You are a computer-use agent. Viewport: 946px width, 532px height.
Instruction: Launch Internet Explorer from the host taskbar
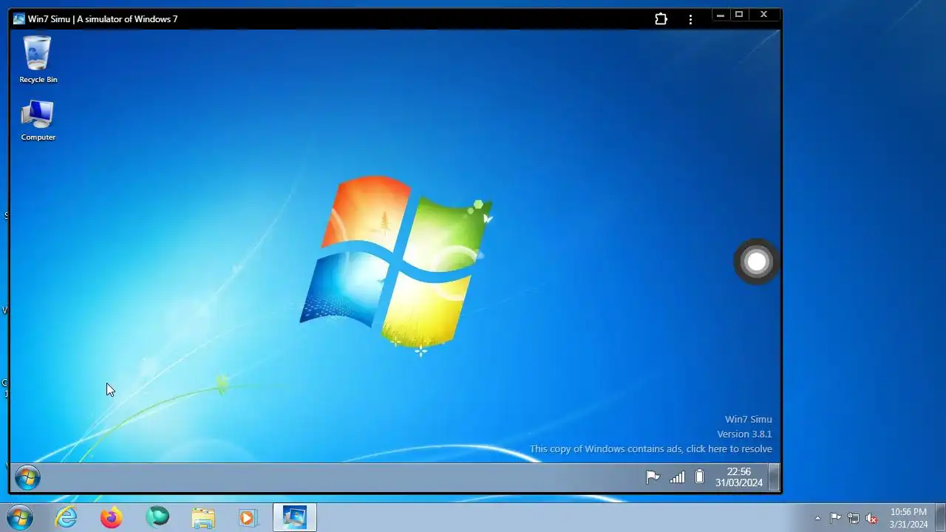click(x=67, y=517)
